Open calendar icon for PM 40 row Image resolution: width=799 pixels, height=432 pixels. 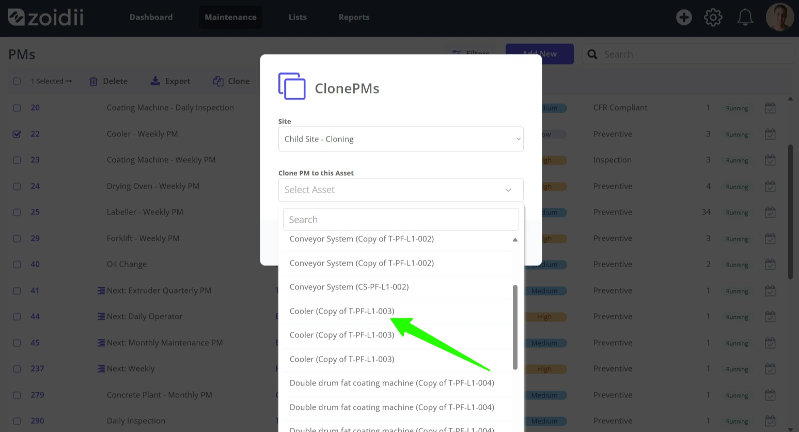point(770,265)
